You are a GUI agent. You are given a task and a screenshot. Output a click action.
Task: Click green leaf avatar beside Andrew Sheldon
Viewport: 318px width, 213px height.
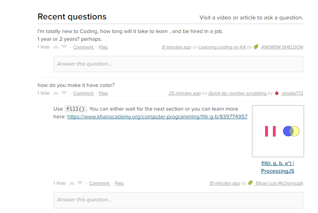[256, 47]
